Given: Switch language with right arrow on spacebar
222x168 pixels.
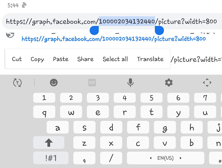Looking at the screenshot, I should pos(180,158).
